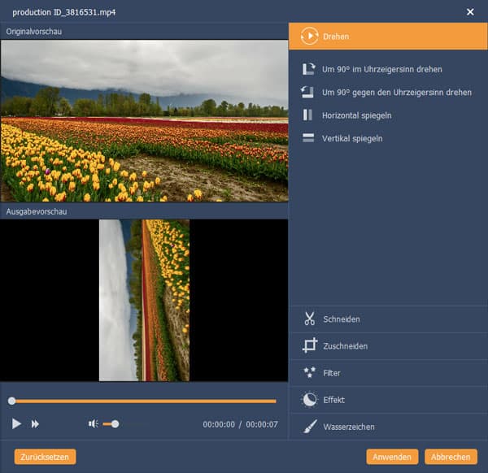Expand the Effekt panel

pos(309,400)
